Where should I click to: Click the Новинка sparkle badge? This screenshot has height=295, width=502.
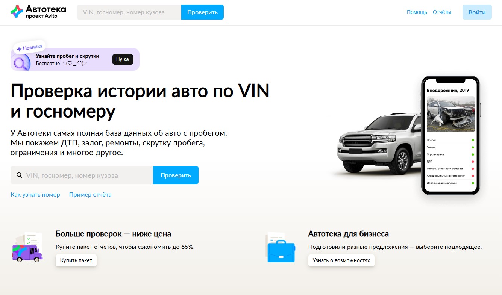[x=30, y=48]
